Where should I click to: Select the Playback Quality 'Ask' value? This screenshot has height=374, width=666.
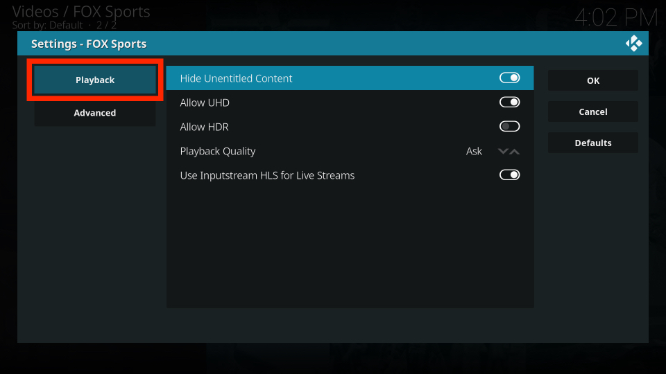pyautogui.click(x=474, y=152)
